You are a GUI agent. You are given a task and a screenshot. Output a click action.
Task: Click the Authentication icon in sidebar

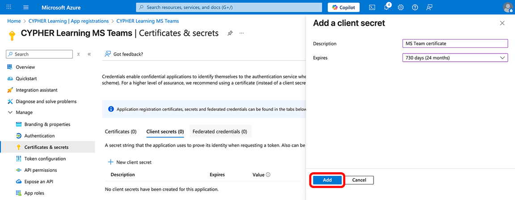pos(18,136)
